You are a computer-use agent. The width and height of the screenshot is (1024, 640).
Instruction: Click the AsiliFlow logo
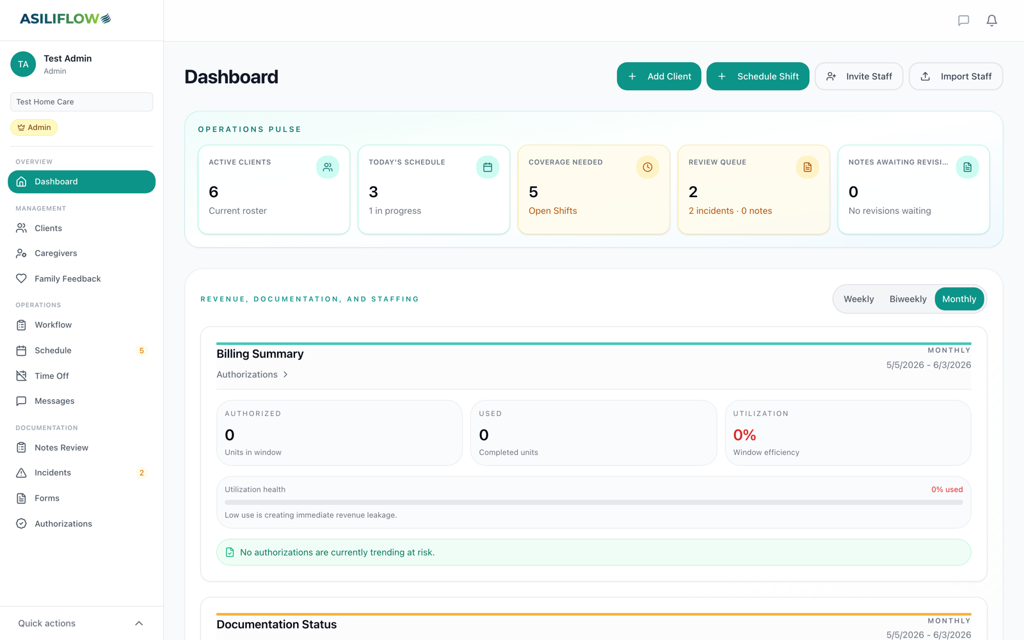point(65,19)
